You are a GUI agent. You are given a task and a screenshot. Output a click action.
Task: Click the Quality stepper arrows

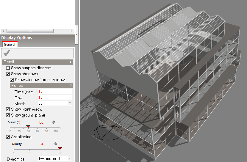(56, 144)
